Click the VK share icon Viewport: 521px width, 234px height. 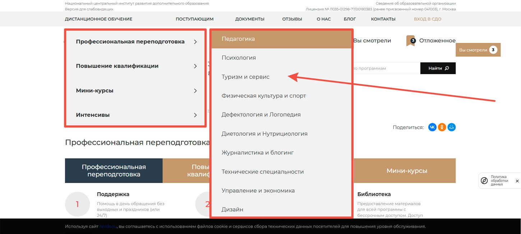(x=432, y=127)
